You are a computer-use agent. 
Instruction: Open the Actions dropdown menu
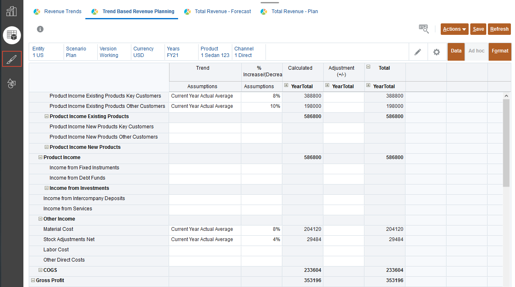454,29
